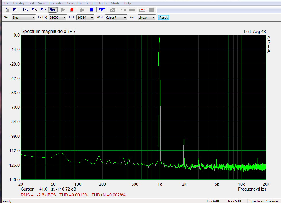
Task: Click the grayed-out striped overlay icon
Action: (x=113, y=10)
